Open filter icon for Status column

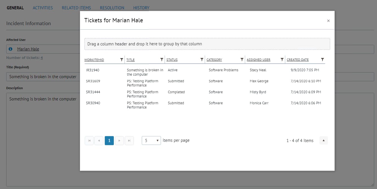[202, 60]
